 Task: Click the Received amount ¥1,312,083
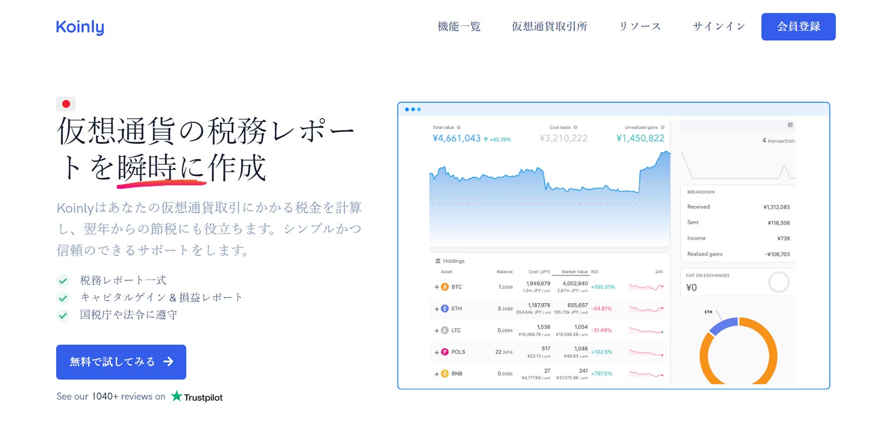point(777,207)
